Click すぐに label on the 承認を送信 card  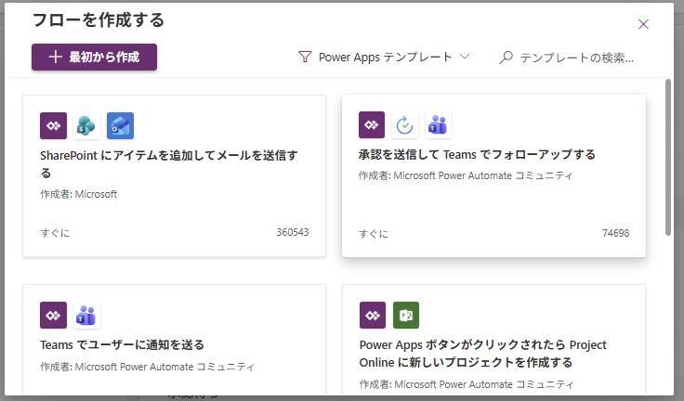[374, 234]
